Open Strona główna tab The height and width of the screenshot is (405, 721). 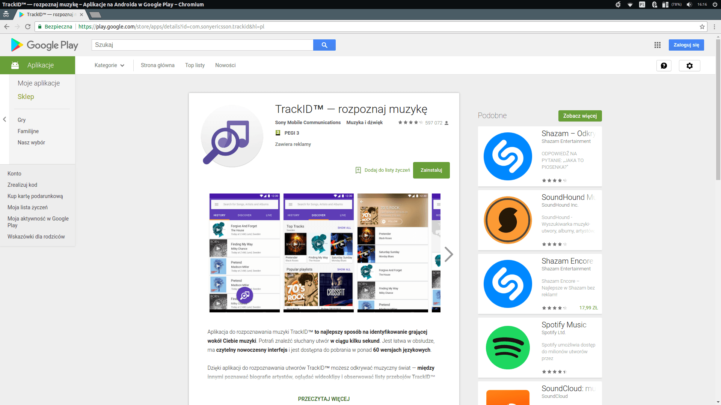[158, 65]
